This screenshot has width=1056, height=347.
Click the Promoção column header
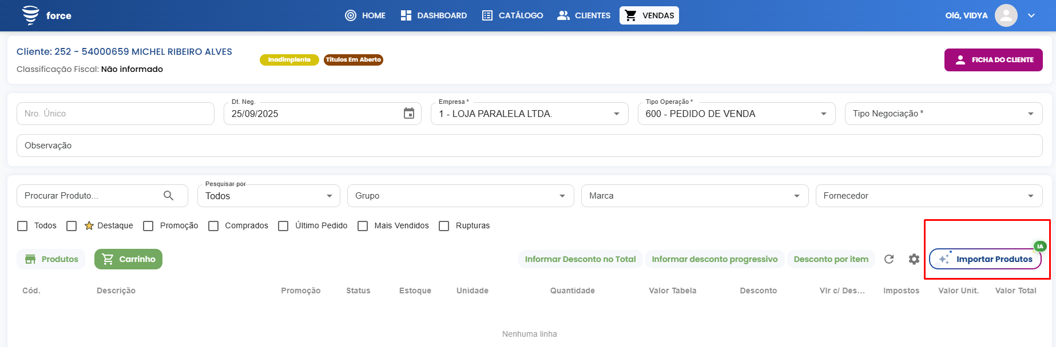tap(301, 290)
